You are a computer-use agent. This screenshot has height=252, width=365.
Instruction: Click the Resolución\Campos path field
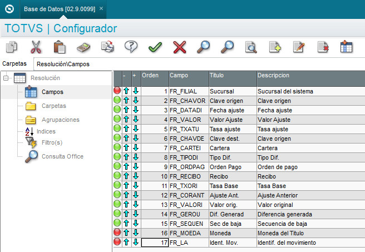click(199, 64)
